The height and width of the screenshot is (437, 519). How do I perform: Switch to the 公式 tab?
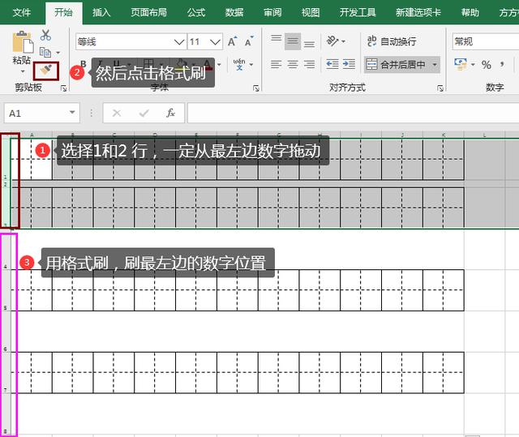pyautogui.click(x=196, y=13)
